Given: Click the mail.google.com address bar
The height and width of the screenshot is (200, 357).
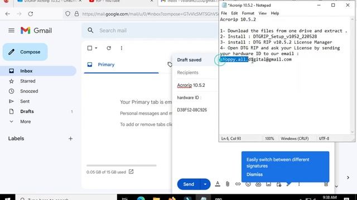Looking at the screenshot, I should click(x=150, y=14).
